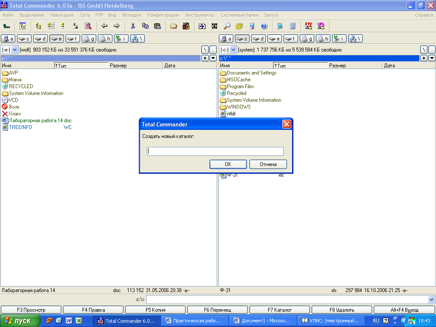Select drive a in left panel
436x327 pixels.
click(x=8, y=39)
